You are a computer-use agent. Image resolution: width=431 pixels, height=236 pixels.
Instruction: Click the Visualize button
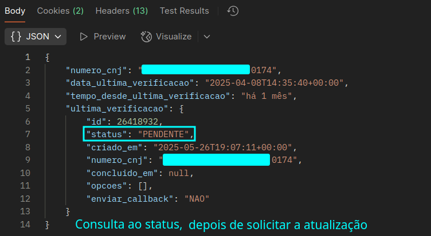(166, 37)
